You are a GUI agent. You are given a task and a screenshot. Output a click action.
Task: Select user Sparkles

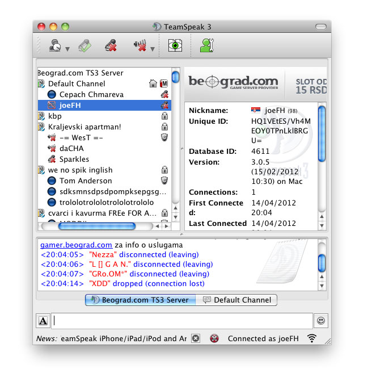(104, 160)
